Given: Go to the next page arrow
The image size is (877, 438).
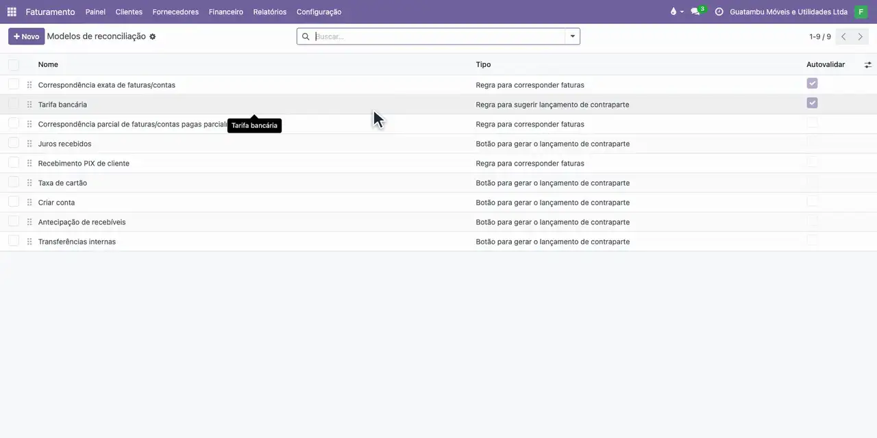Looking at the screenshot, I should pos(861,36).
